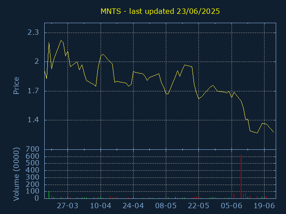
Task: Click the chart title 'MNTS - last updated 23/06/2025'
Action: point(160,11)
